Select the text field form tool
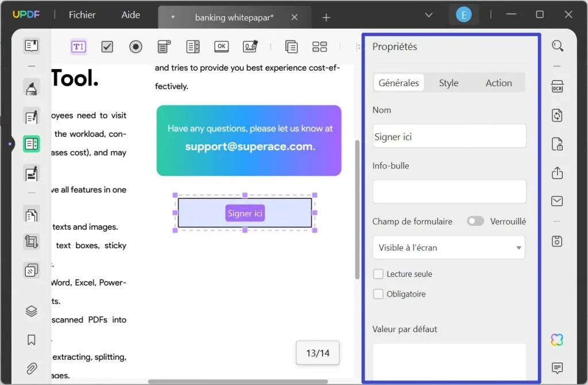 click(x=78, y=47)
